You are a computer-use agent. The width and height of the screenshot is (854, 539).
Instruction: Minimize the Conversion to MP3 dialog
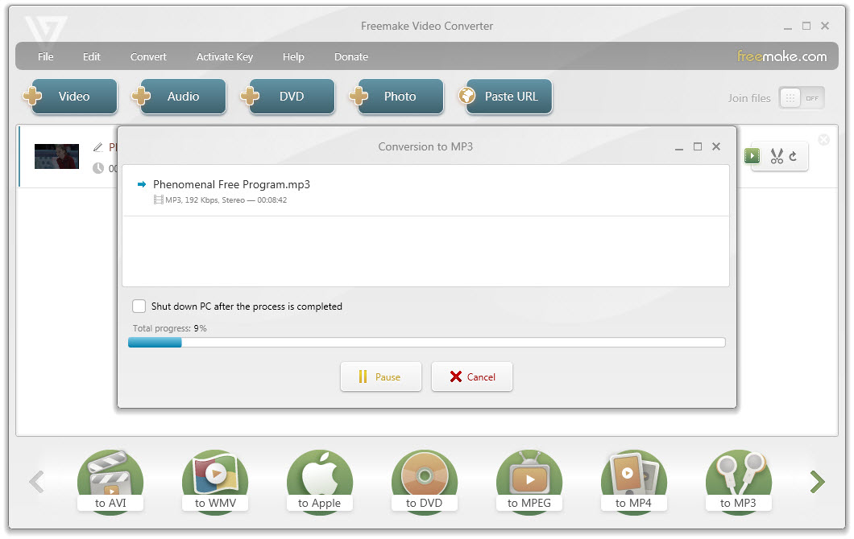click(678, 147)
